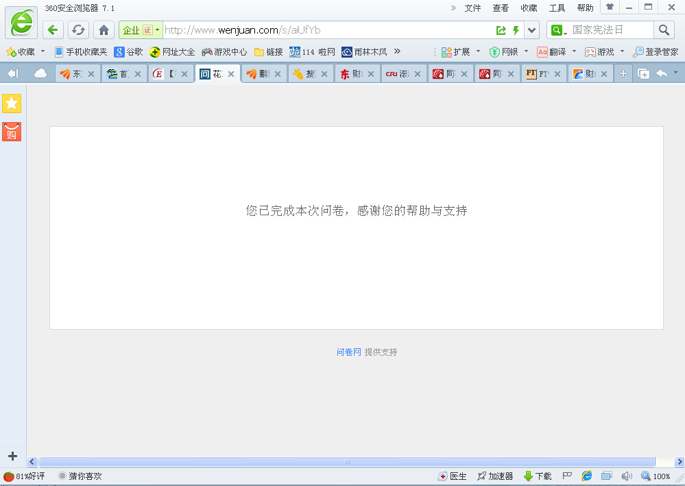Add sidebar app with plus button

(12, 457)
